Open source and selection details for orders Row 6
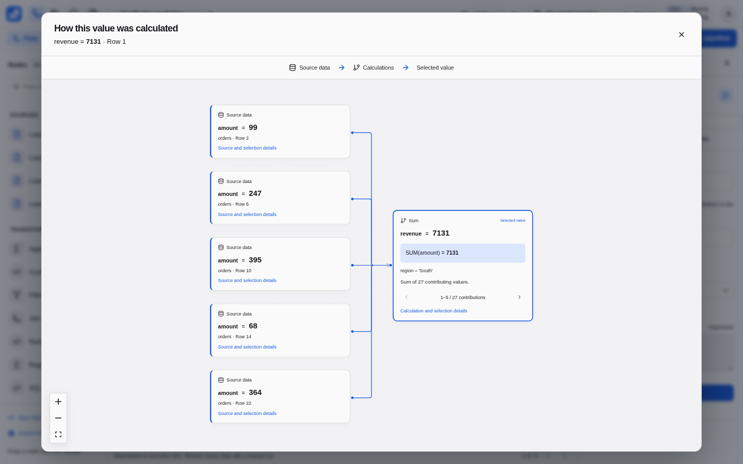 [247, 214]
